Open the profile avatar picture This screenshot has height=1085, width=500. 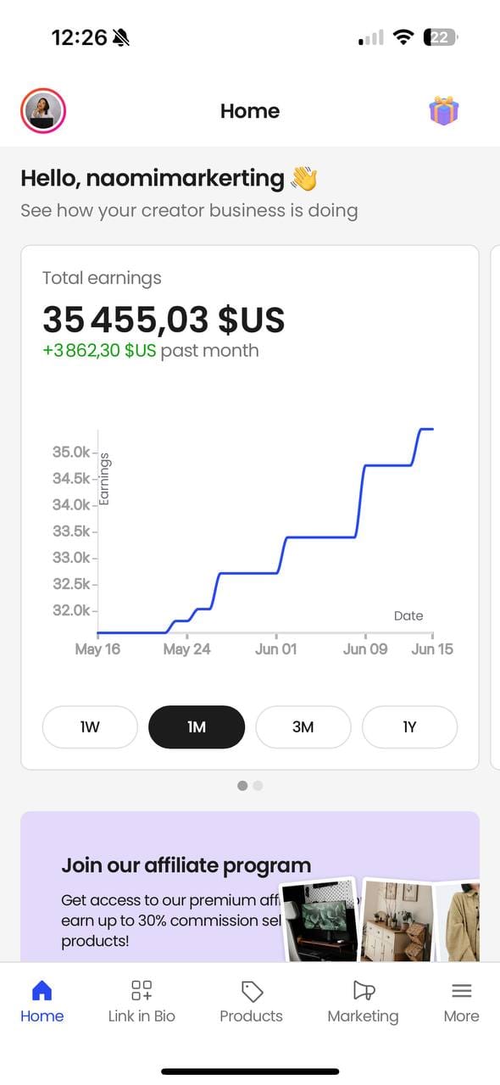[43, 111]
